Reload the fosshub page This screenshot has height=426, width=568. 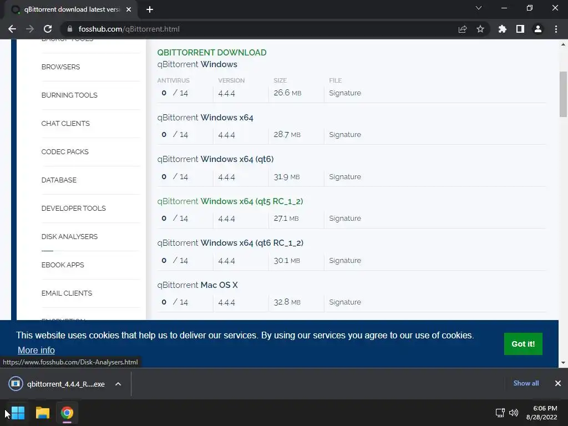coord(48,29)
